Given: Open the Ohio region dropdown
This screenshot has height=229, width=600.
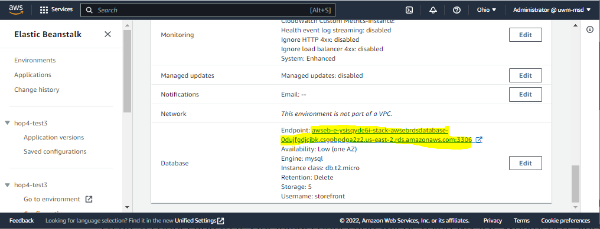Looking at the screenshot, I should [487, 10].
